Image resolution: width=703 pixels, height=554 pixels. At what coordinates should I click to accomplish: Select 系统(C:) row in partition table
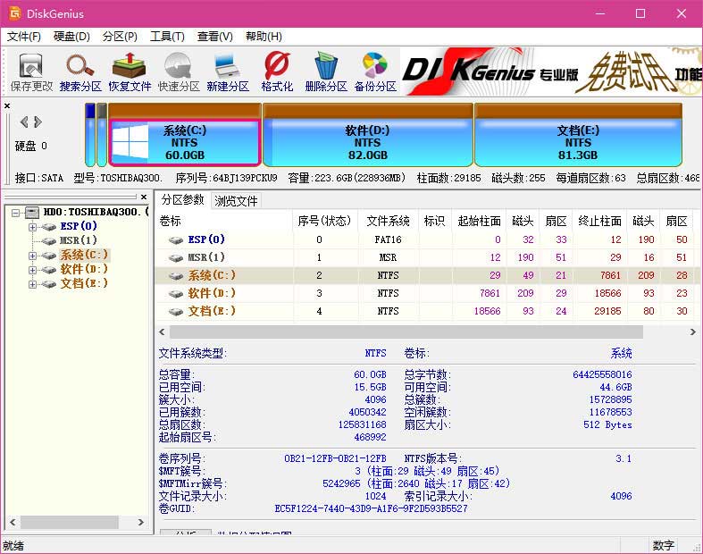pyautogui.click(x=425, y=275)
